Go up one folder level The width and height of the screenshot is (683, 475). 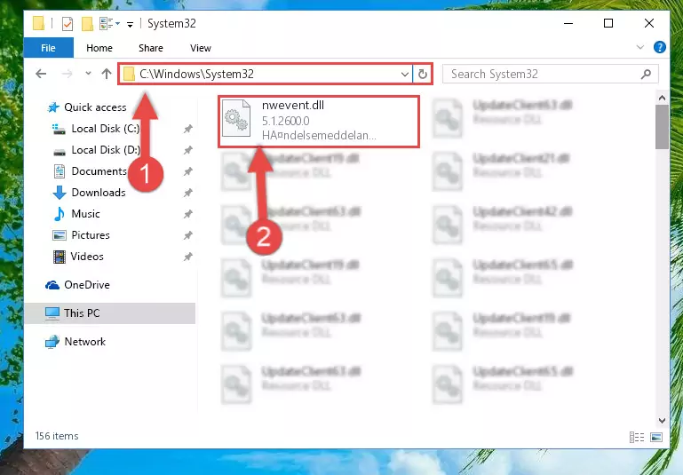coord(107,74)
